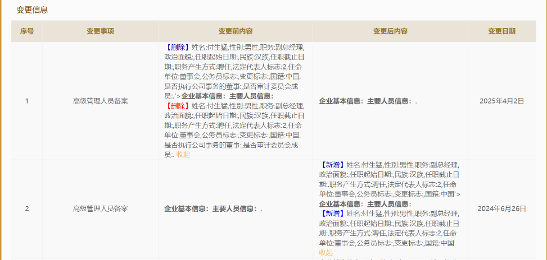Collapse row 2 content with the 收起 link
The width and height of the screenshot is (547, 260).
[326, 252]
